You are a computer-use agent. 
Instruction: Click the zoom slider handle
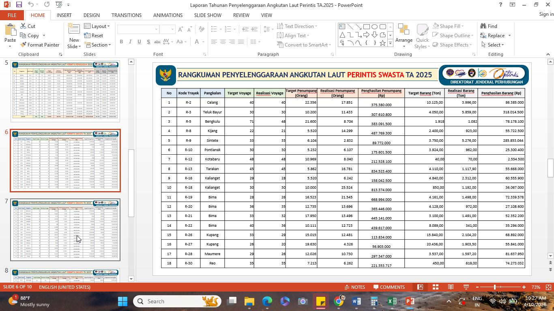pos(495,287)
